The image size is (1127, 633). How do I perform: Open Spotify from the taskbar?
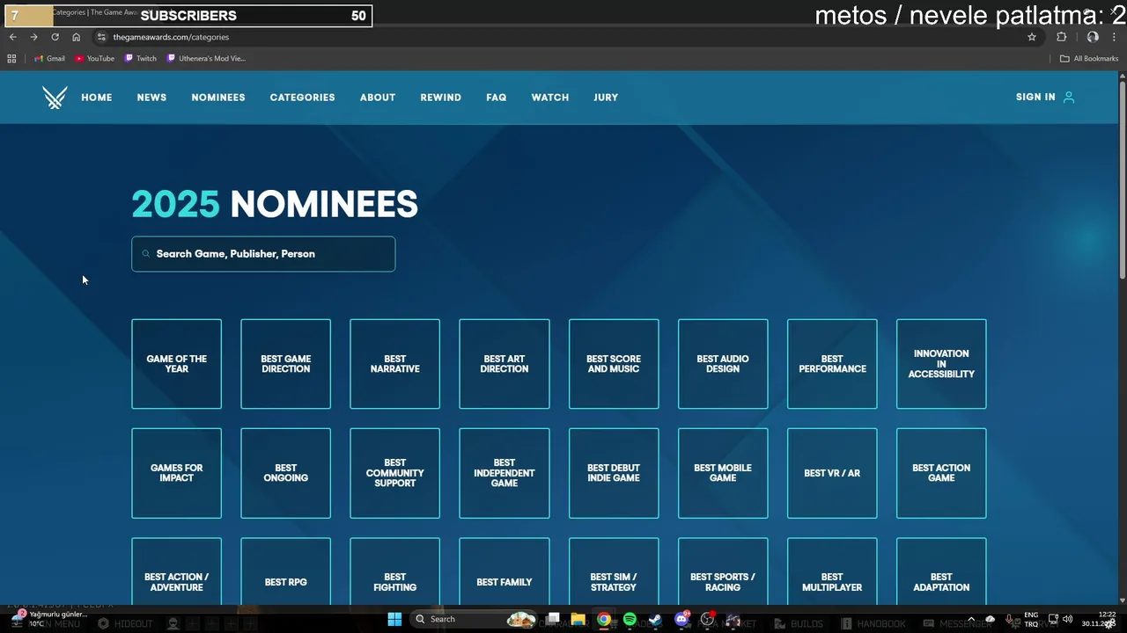click(630, 619)
